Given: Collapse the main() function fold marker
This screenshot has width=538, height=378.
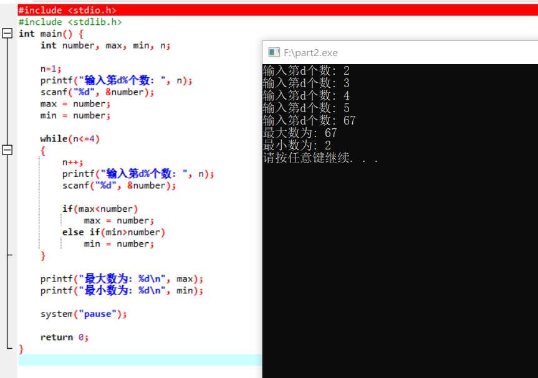Looking at the screenshot, I should [x=7, y=33].
